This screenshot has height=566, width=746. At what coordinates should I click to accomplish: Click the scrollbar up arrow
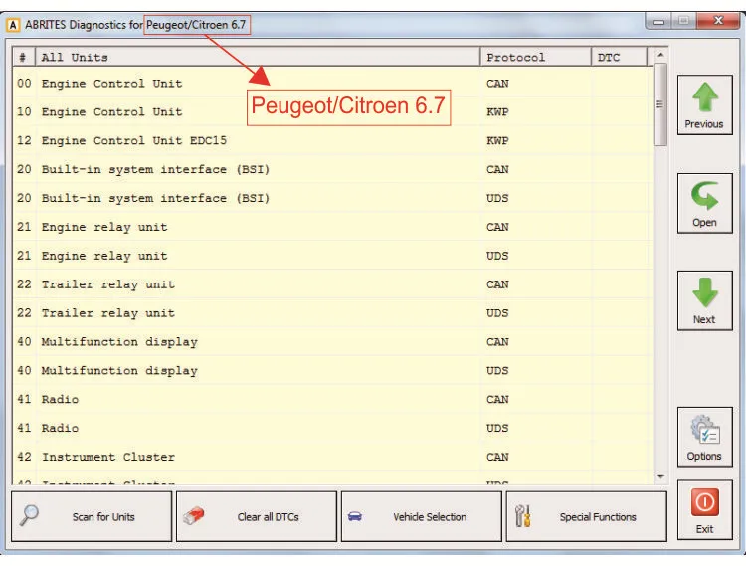pos(660,55)
